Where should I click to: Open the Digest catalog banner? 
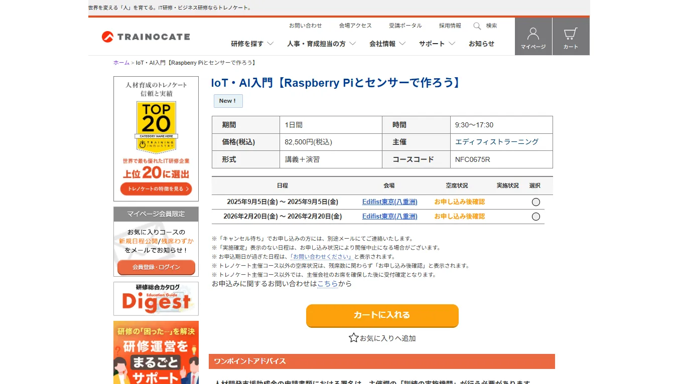(x=156, y=299)
